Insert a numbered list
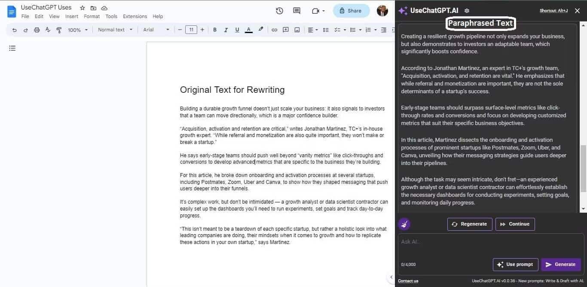 (368, 30)
